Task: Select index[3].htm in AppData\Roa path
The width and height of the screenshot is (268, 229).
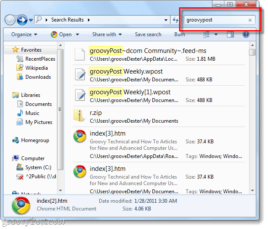Action: click(159, 145)
